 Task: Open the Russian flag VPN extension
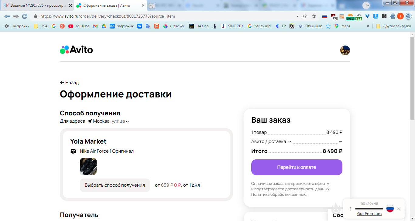325,16
